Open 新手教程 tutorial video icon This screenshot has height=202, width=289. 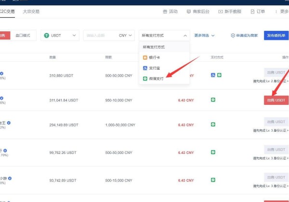point(221,11)
